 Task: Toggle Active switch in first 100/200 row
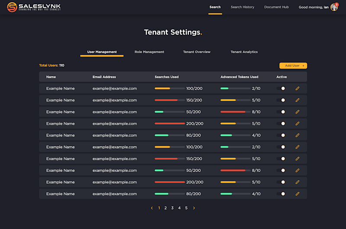pyautogui.click(x=281, y=89)
